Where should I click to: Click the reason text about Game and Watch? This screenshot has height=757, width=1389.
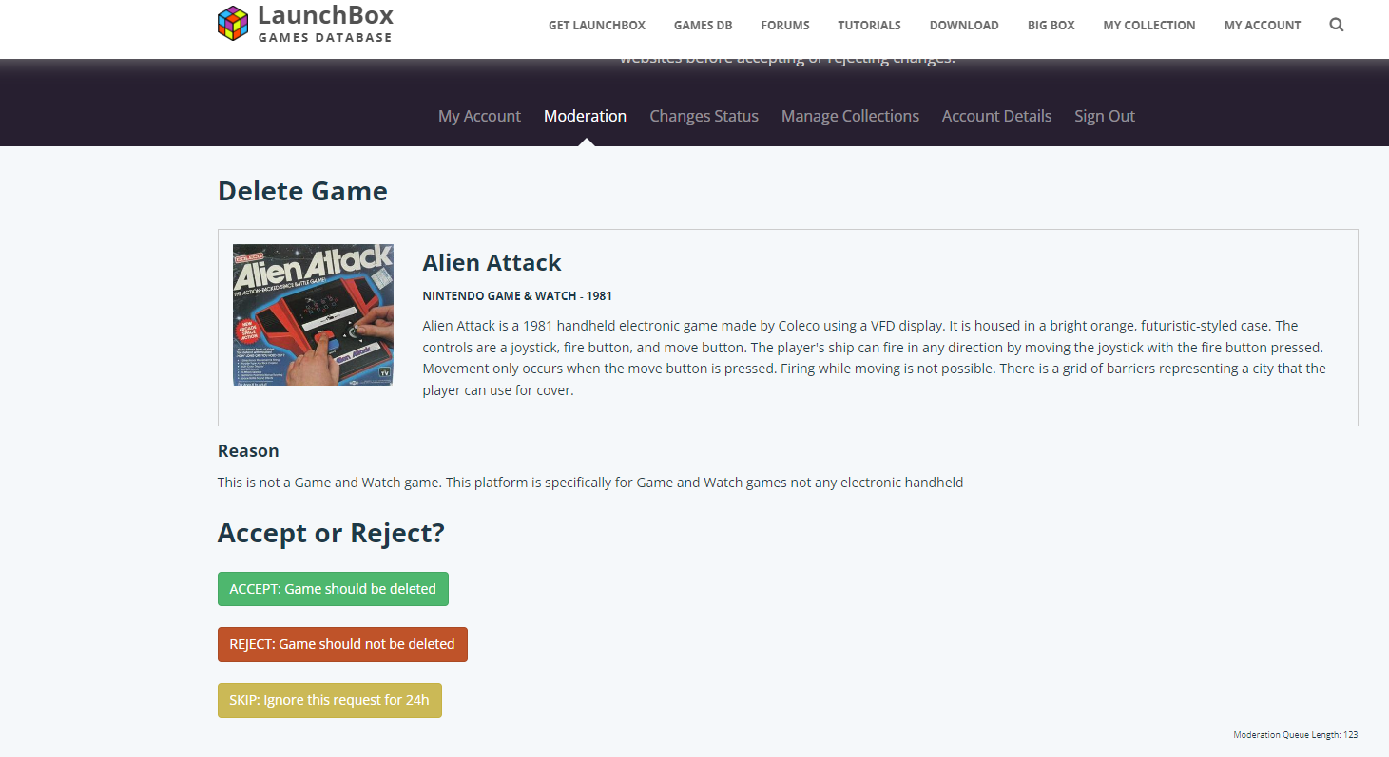[x=590, y=483]
